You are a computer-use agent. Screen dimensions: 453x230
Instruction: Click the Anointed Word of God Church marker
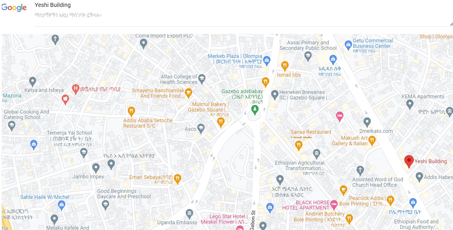(x=360, y=171)
